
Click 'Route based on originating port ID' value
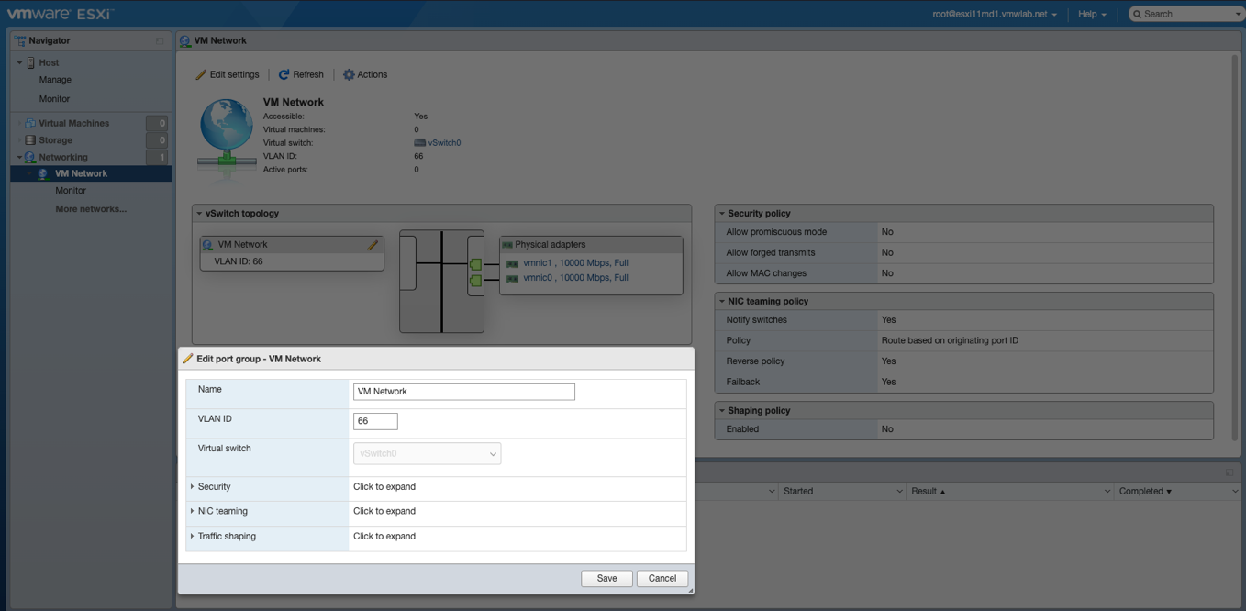click(950, 340)
